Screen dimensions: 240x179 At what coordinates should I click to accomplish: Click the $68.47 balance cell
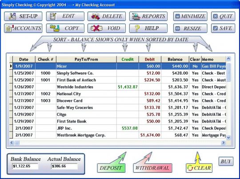coord(175,135)
